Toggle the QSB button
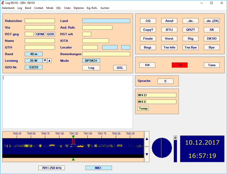Screen dimensions: 227x174 [50, 34]
